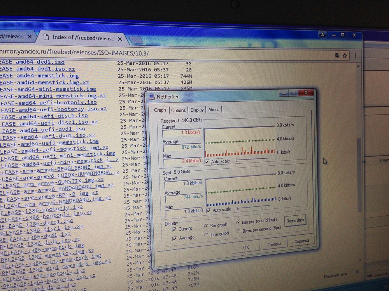Open the amd64-mini-memstick.img link
This screenshot has width=389, height=291.
pos(48,89)
